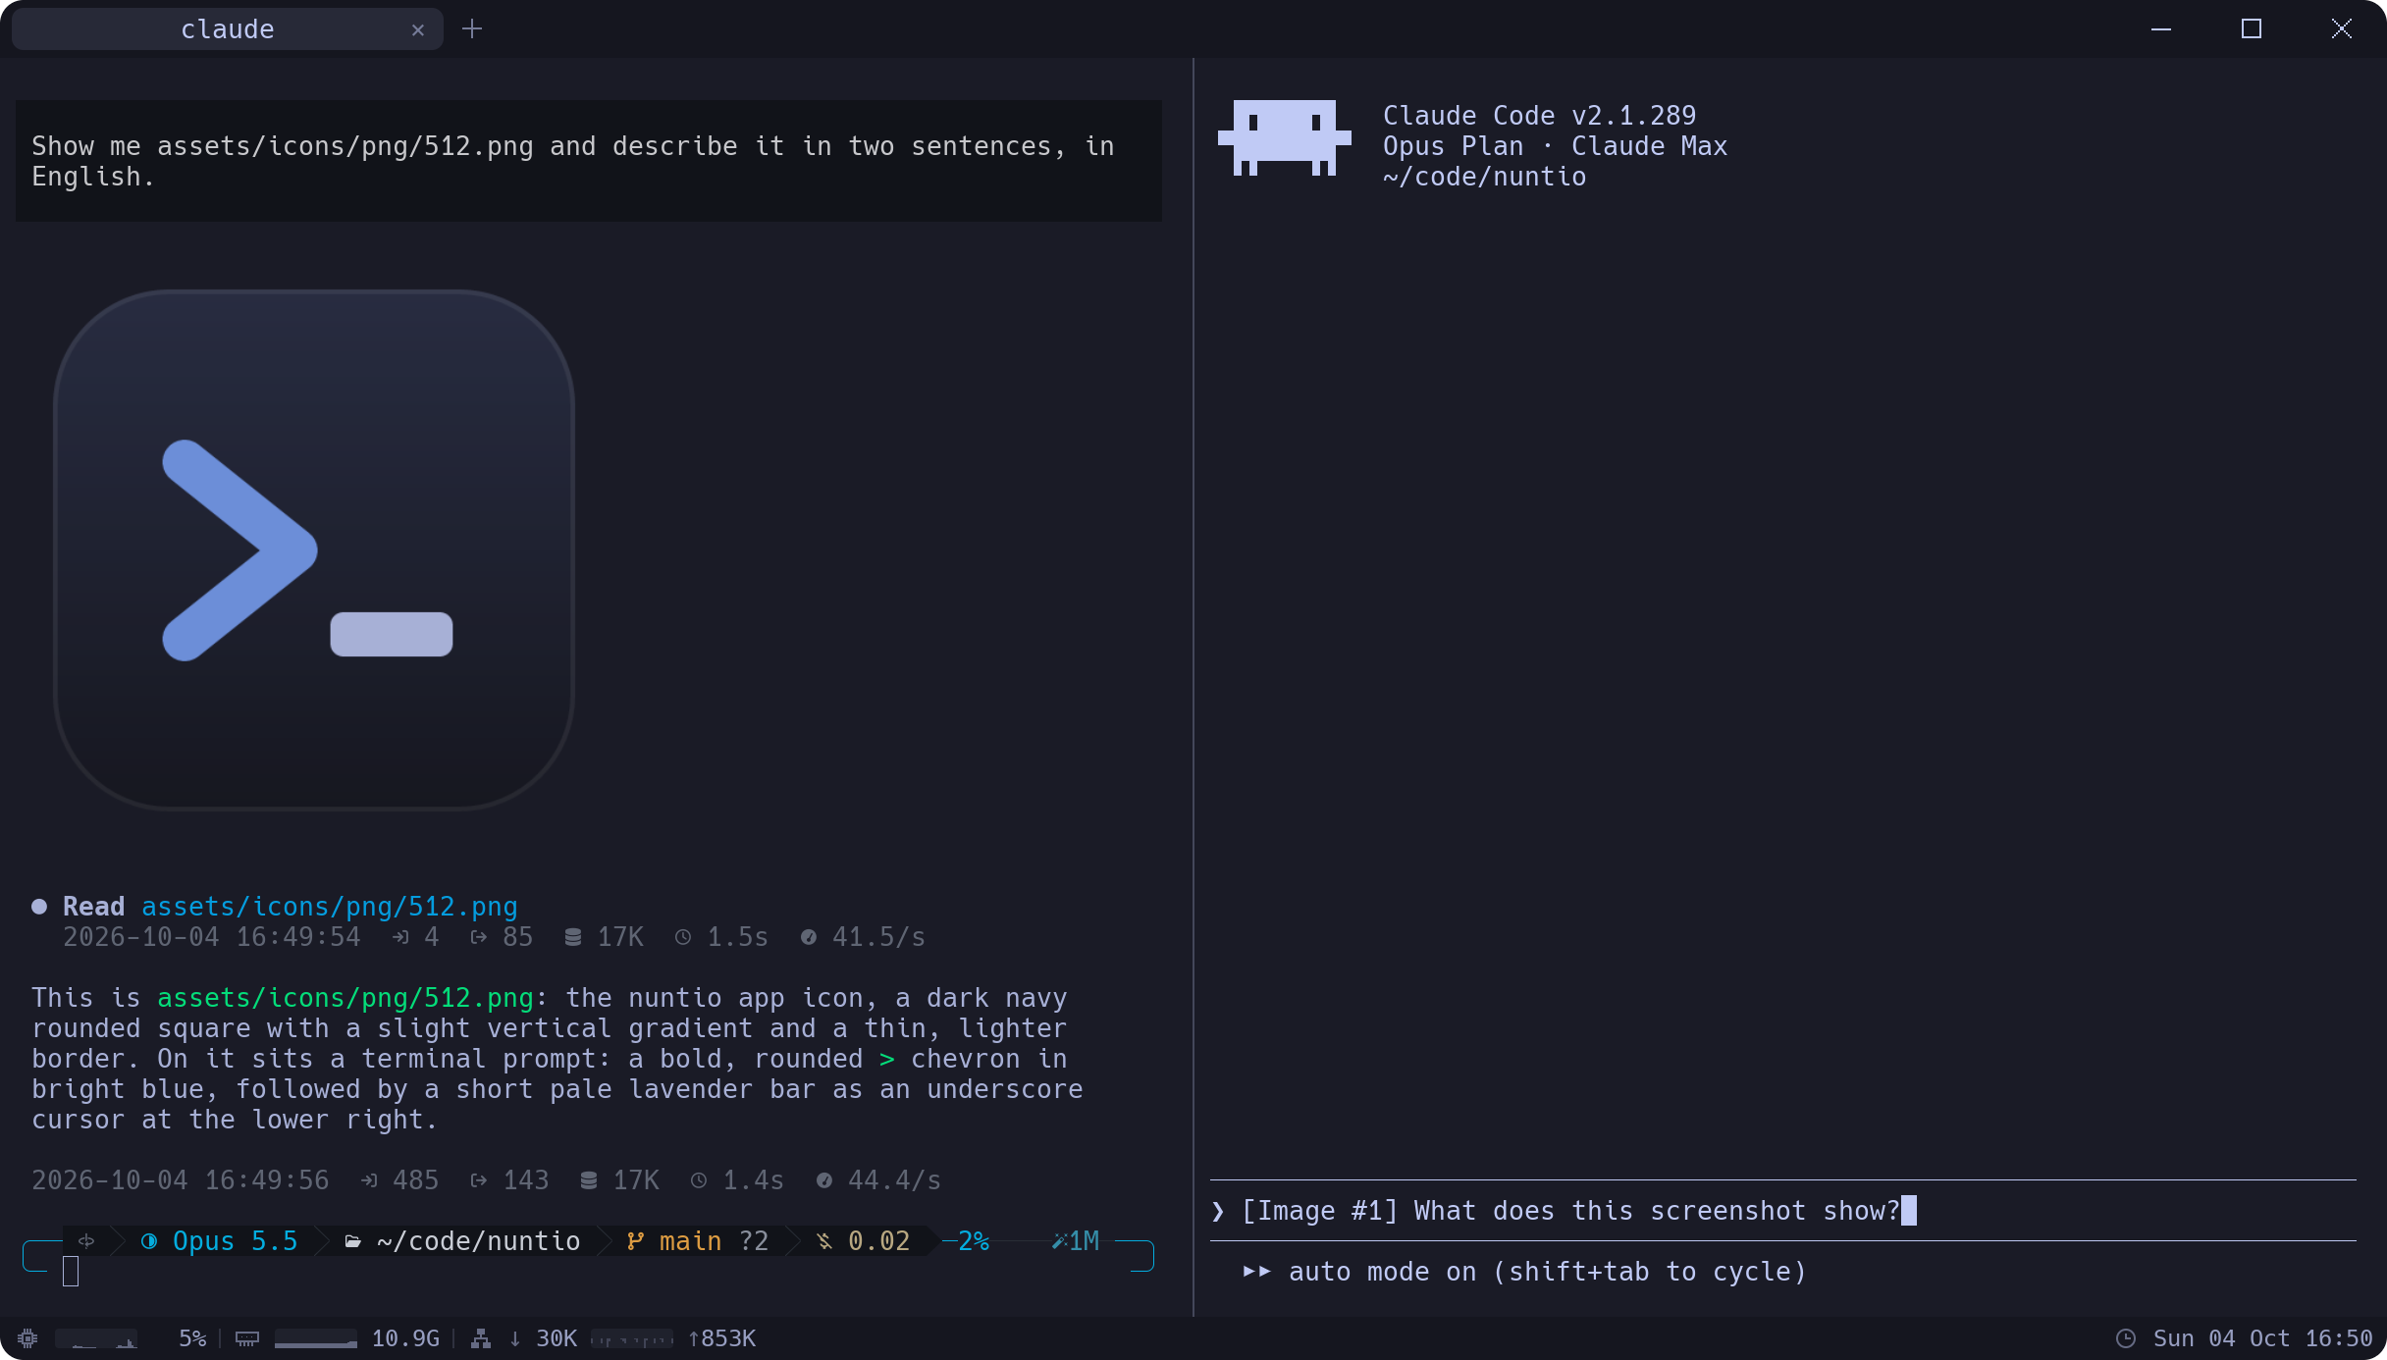This screenshot has width=2387, height=1360.
Task: Click the timestamp 2026-10-04 16:49:56
Action: tap(181, 1180)
